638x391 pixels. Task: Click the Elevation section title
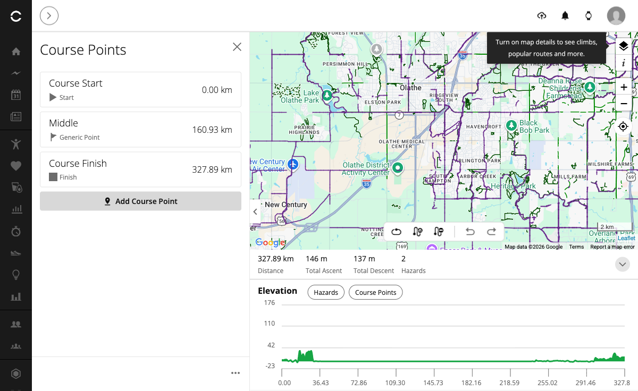tap(278, 291)
